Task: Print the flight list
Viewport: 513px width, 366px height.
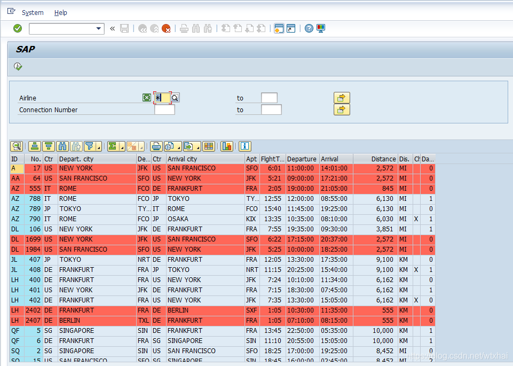Action: click(x=156, y=146)
